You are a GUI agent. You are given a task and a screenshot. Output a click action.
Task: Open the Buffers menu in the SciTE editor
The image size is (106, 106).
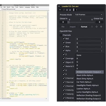click(33, 7)
